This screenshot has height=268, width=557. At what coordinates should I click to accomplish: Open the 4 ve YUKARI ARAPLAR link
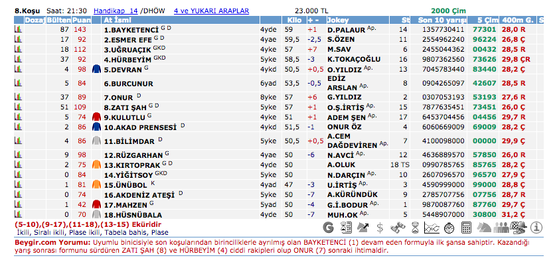click(x=211, y=11)
